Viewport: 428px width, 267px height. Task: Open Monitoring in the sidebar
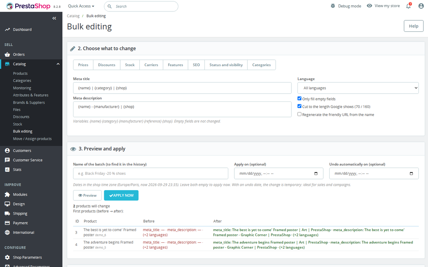click(22, 88)
